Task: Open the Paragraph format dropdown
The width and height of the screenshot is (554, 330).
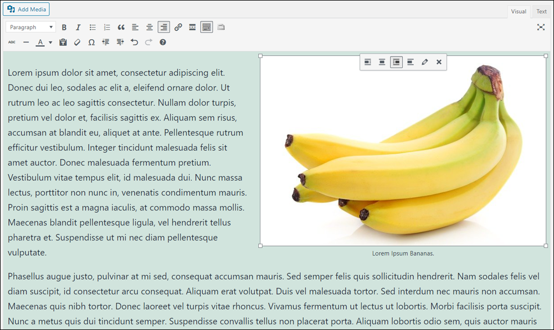Action: pos(30,27)
